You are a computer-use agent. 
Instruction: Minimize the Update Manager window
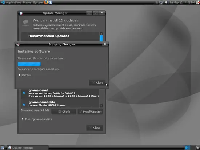[89, 13]
